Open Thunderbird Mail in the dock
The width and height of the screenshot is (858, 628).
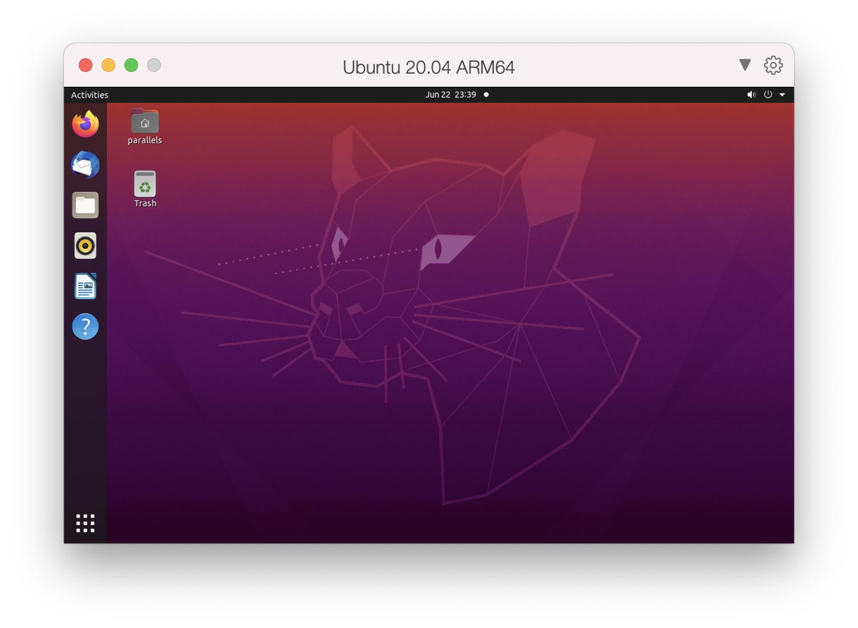(x=86, y=164)
